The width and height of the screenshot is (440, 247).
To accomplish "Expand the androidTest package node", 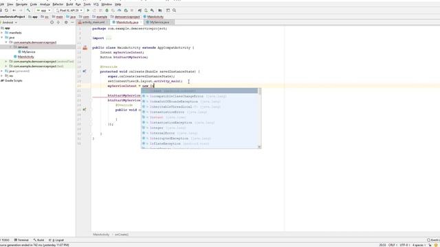I will (x=6, y=61).
